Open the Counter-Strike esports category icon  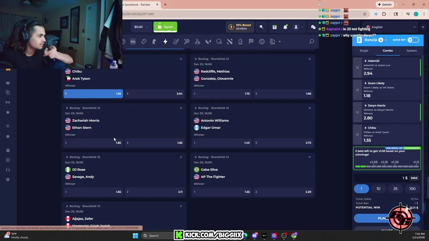point(155,42)
